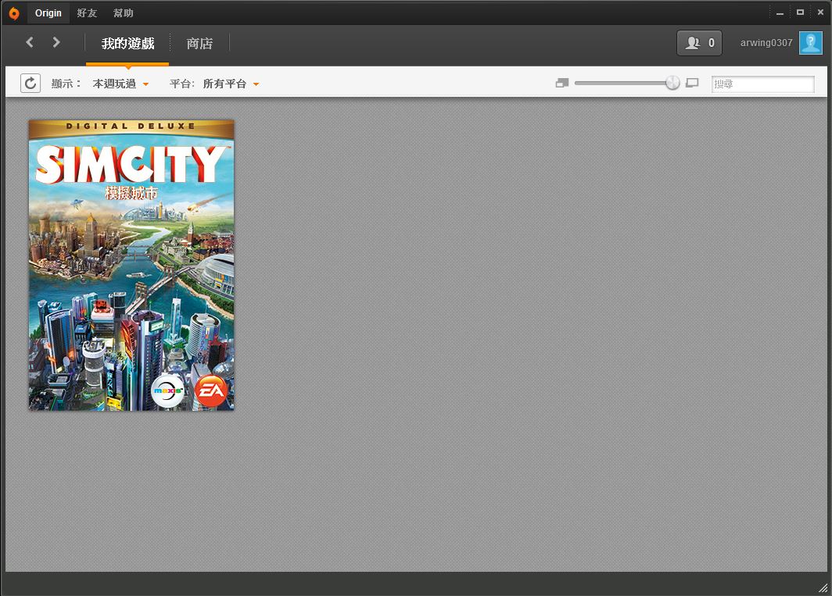Click the Origin logo icon

[x=14, y=13]
